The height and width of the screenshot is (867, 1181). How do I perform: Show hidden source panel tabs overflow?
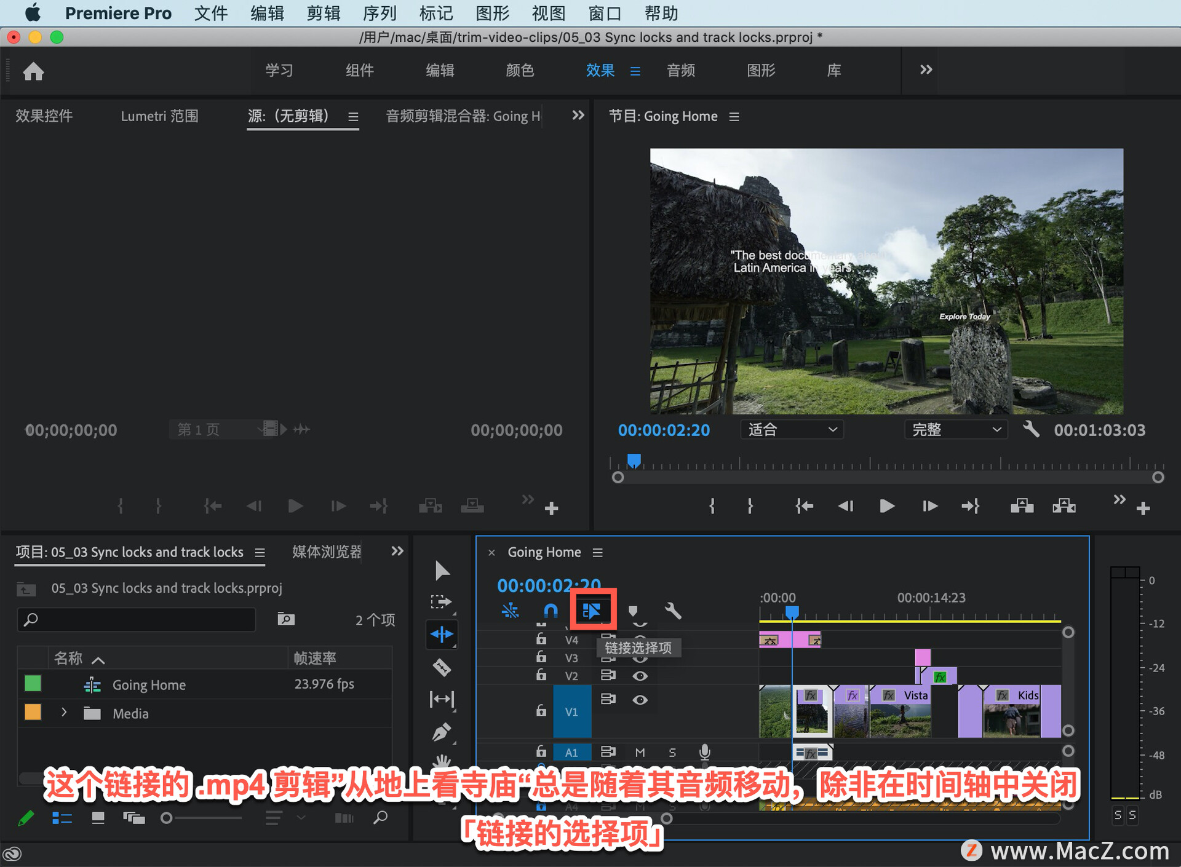[578, 115]
